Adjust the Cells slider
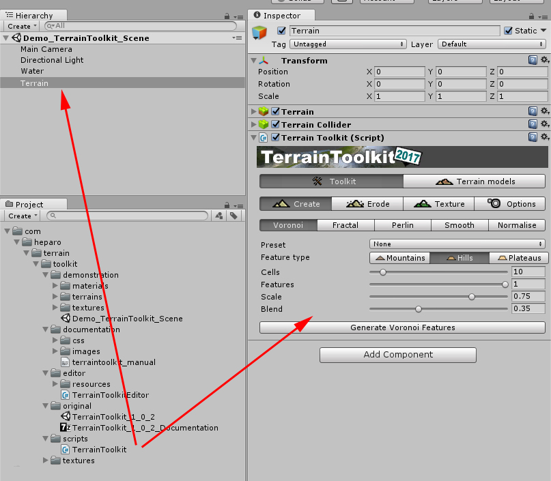This screenshot has height=481, width=551. point(438,272)
